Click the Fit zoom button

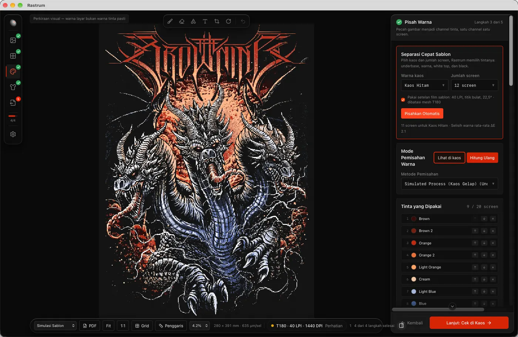108,326
